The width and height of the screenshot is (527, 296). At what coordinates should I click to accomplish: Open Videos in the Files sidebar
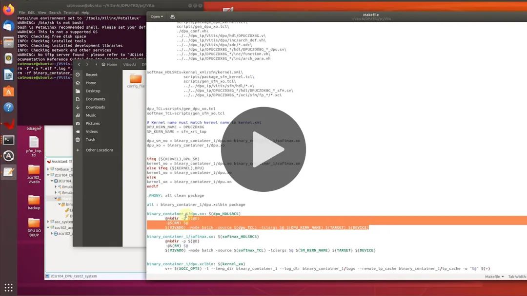pyautogui.click(x=91, y=131)
